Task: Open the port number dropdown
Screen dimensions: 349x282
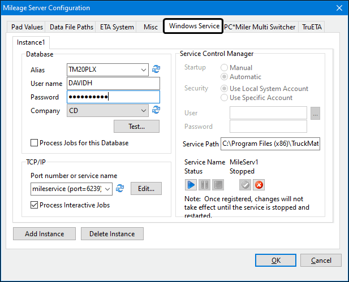Action: tap(107, 189)
